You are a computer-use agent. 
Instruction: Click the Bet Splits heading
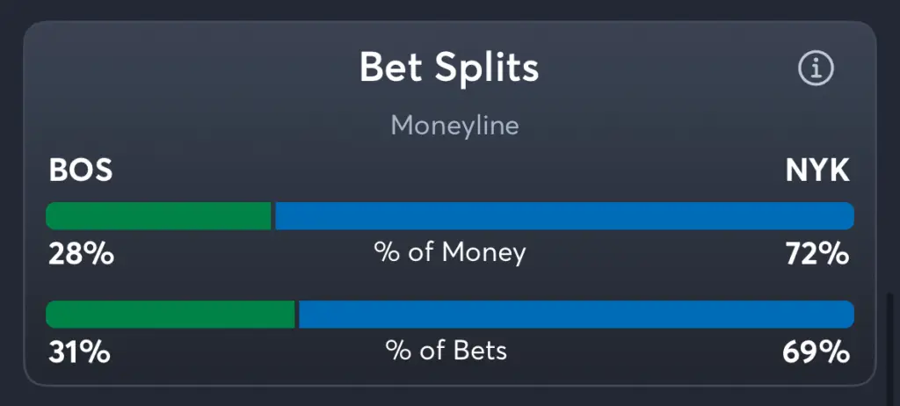[x=449, y=69]
